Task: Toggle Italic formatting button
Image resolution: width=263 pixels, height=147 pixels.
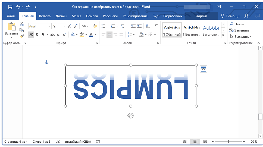Action: (x=37, y=35)
